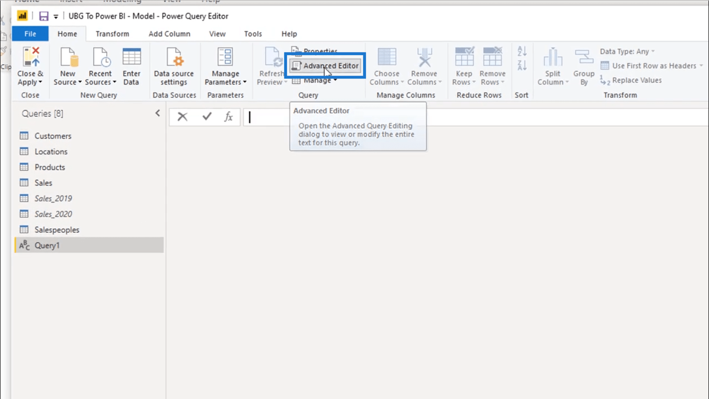Click the Choose Columns icon
The height and width of the screenshot is (399, 709).
(x=387, y=57)
